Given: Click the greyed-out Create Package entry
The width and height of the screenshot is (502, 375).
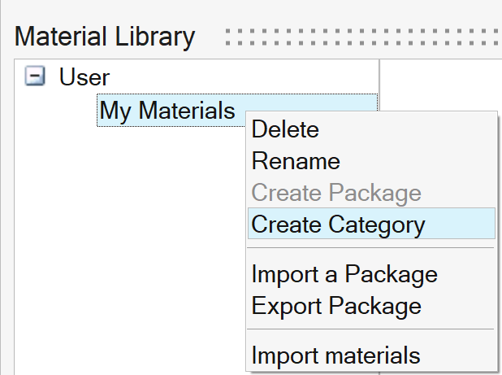Looking at the screenshot, I should pos(336,193).
